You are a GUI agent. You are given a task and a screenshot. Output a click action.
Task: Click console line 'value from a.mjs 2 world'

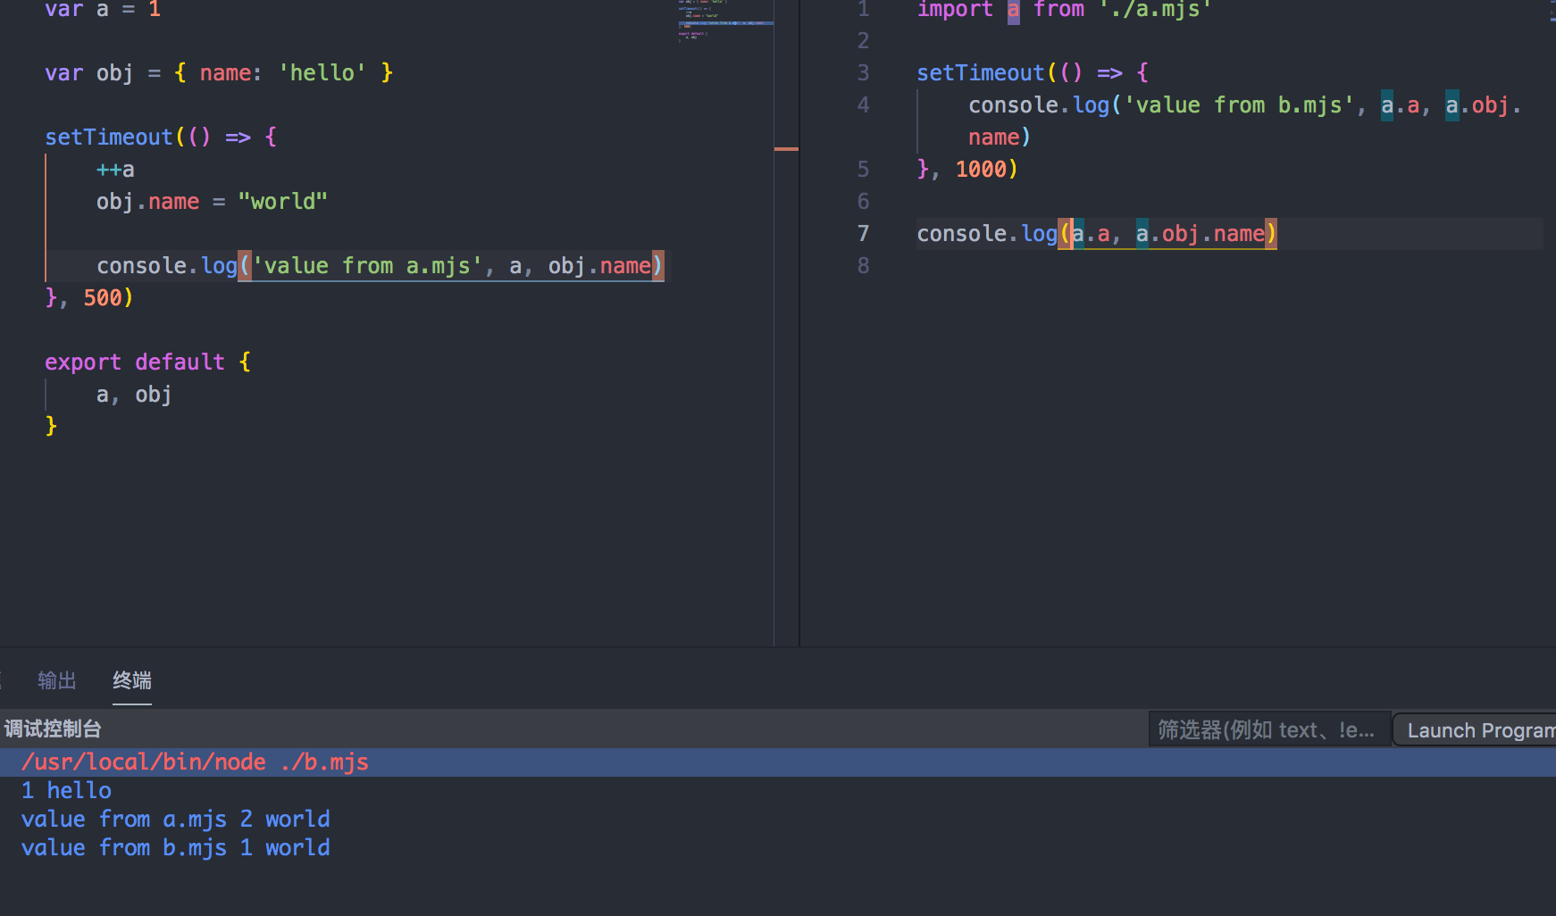(175, 819)
